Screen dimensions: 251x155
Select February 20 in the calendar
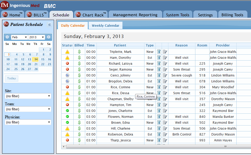click(29, 64)
